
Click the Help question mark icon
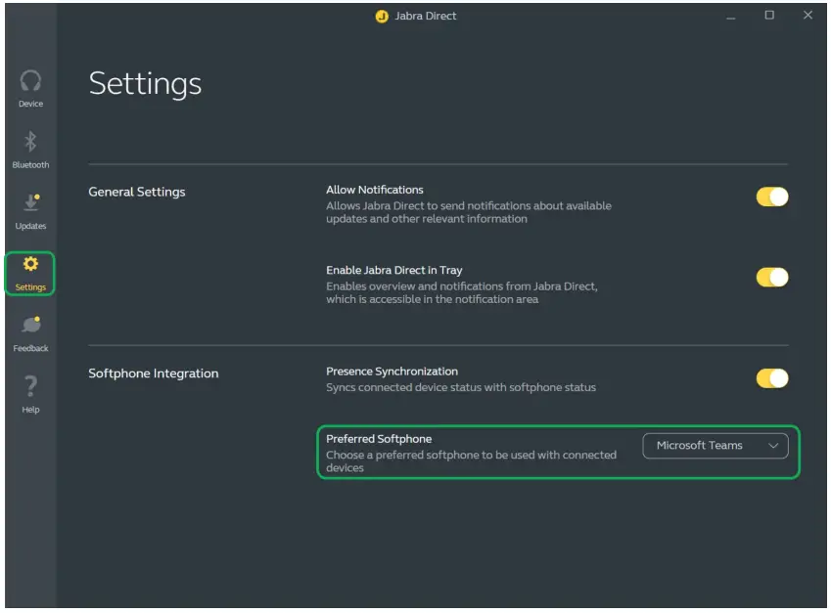(x=30, y=386)
